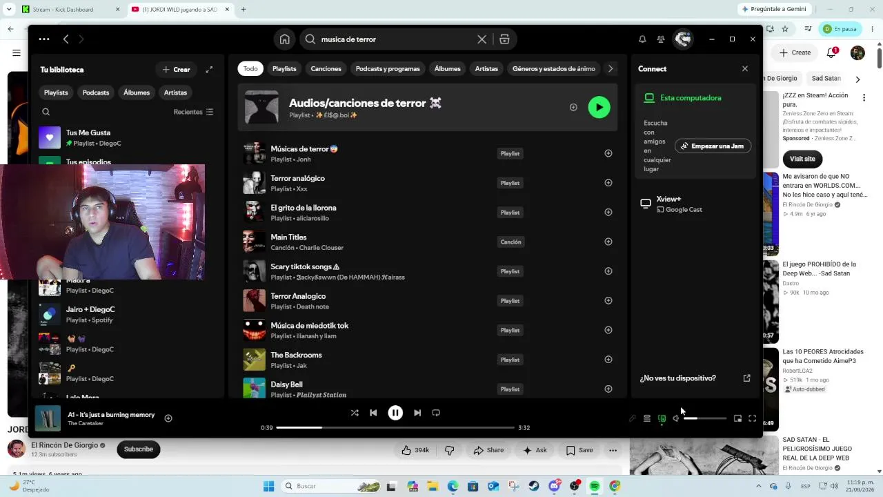Filter library by Playlists

56,92
